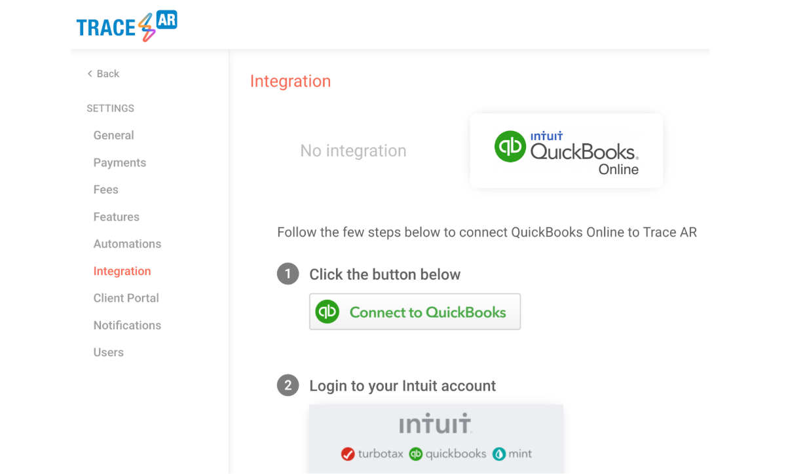
Task: Click the TurboTax checkmark icon
Action: click(348, 454)
